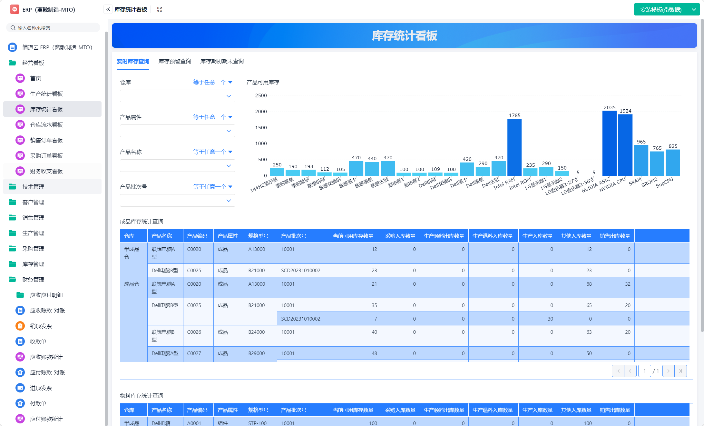The width and height of the screenshot is (704, 426).
Task: Click the fullscreen expand icon
Action: [x=160, y=9]
